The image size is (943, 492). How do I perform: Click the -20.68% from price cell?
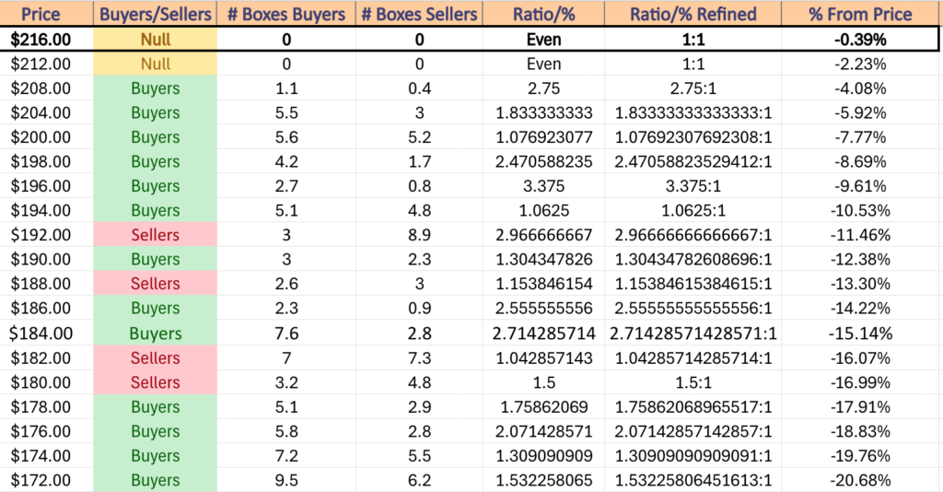pyautogui.click(x=860, y=480)
